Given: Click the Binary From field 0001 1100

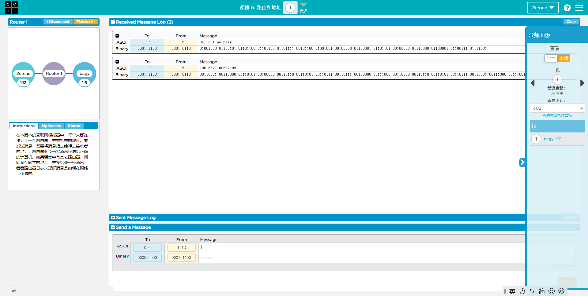Looking at the screenshot, I should point(181,258).
